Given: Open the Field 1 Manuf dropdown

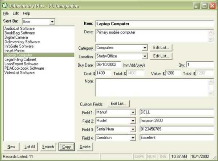Looking at the screenshot, I should (133, 112).
